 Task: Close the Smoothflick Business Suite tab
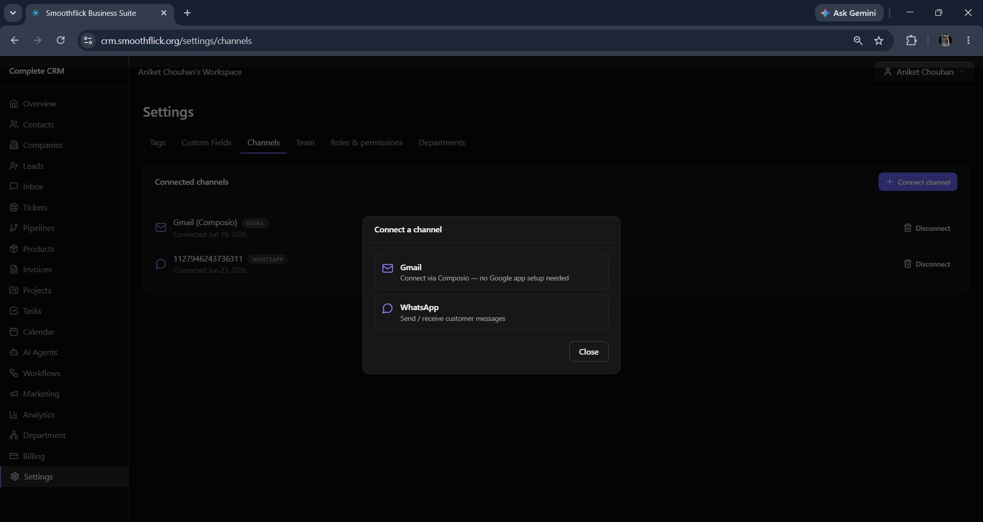164,13
